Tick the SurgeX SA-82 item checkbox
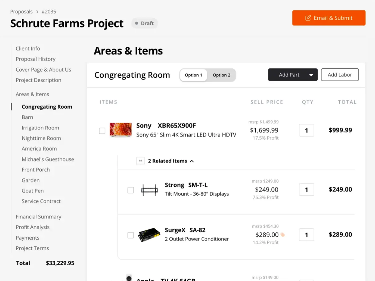This screenshot has width=375, height=281. tap(131, 235)
